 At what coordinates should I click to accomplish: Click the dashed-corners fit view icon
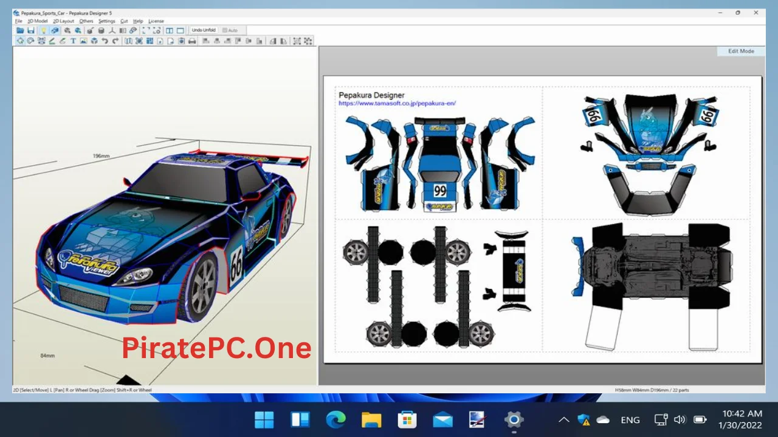pyautogui.click(x=146, y=30)
